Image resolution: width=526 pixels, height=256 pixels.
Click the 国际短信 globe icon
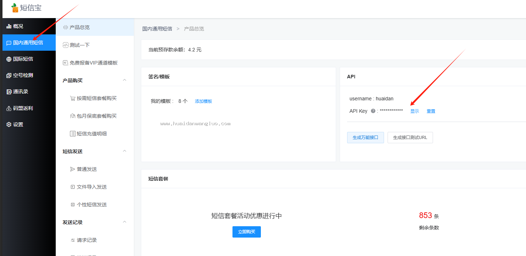[x=9, y=59]
